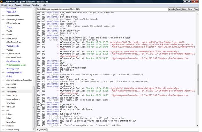Open the G9 dialog

point(8,111)
